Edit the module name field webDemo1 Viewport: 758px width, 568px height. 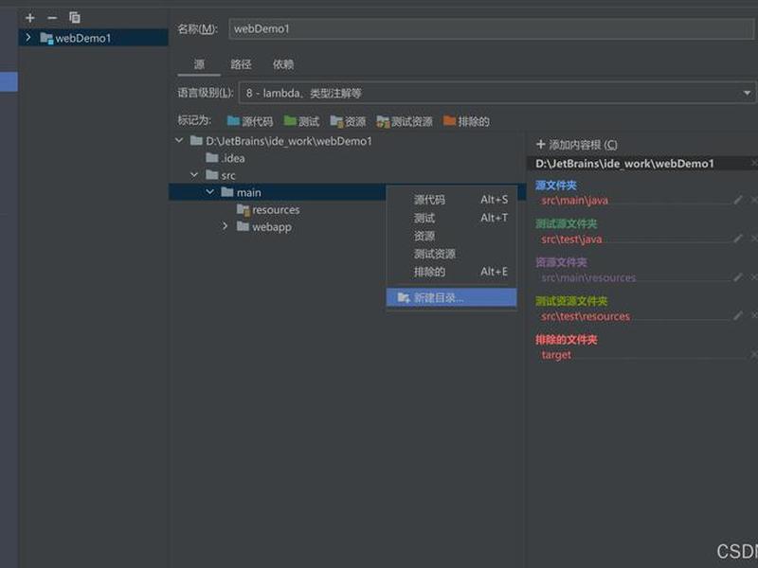491,29
